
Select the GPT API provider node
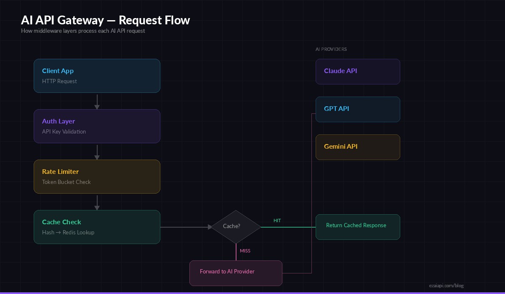tap(358, 109)
